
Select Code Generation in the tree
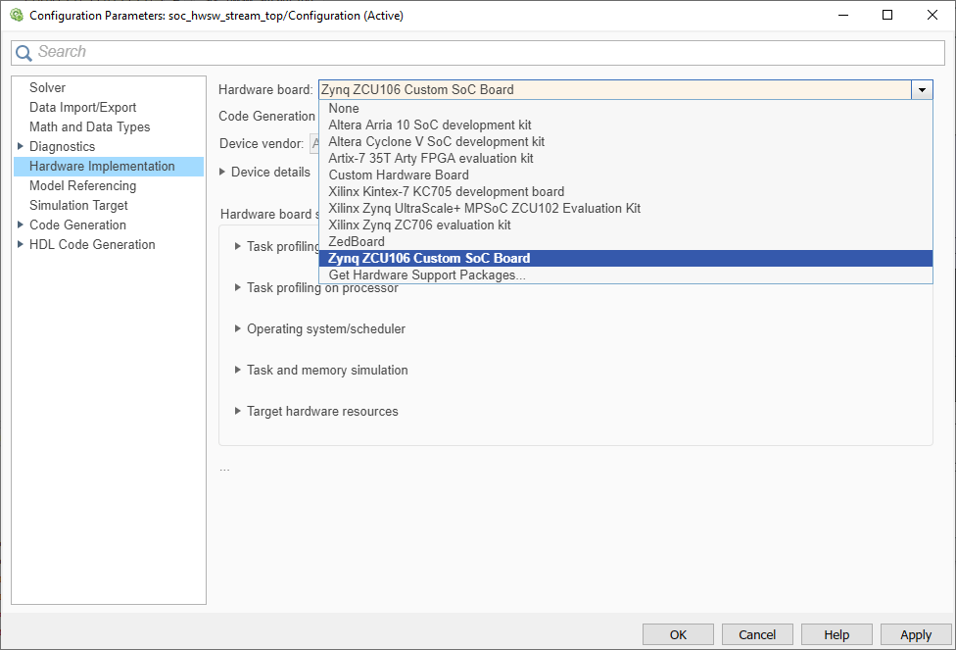[77, 225]
